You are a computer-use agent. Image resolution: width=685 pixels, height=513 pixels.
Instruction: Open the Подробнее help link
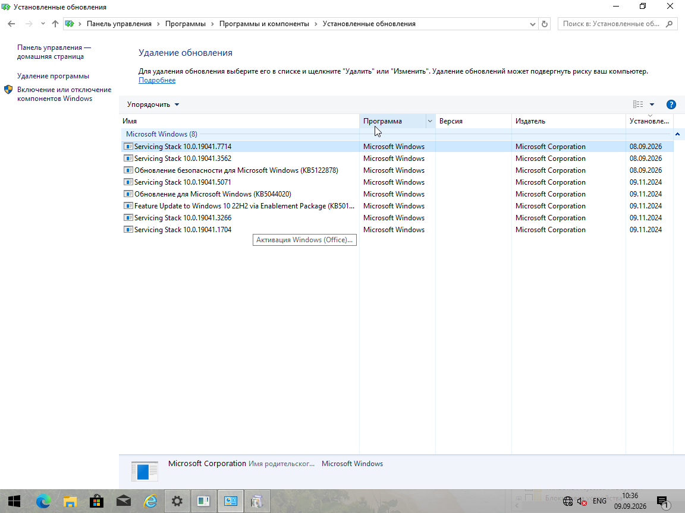pos(157,80)
